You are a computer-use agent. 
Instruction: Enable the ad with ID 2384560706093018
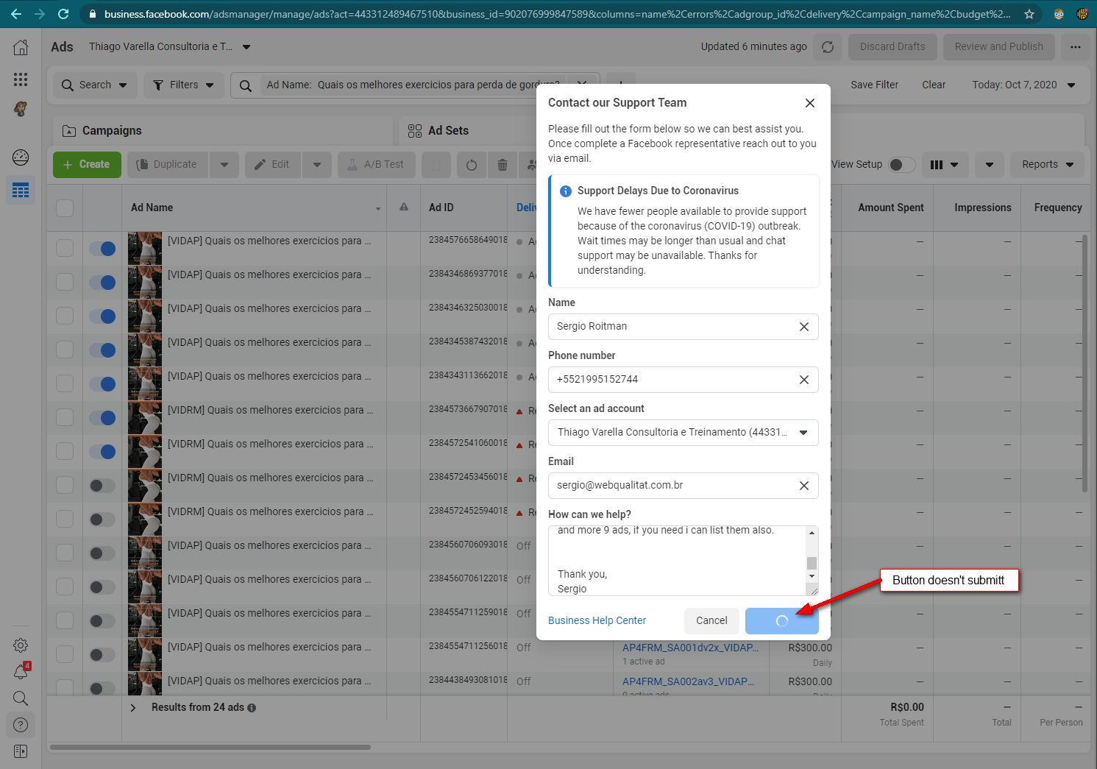click(x=102, y=553)
